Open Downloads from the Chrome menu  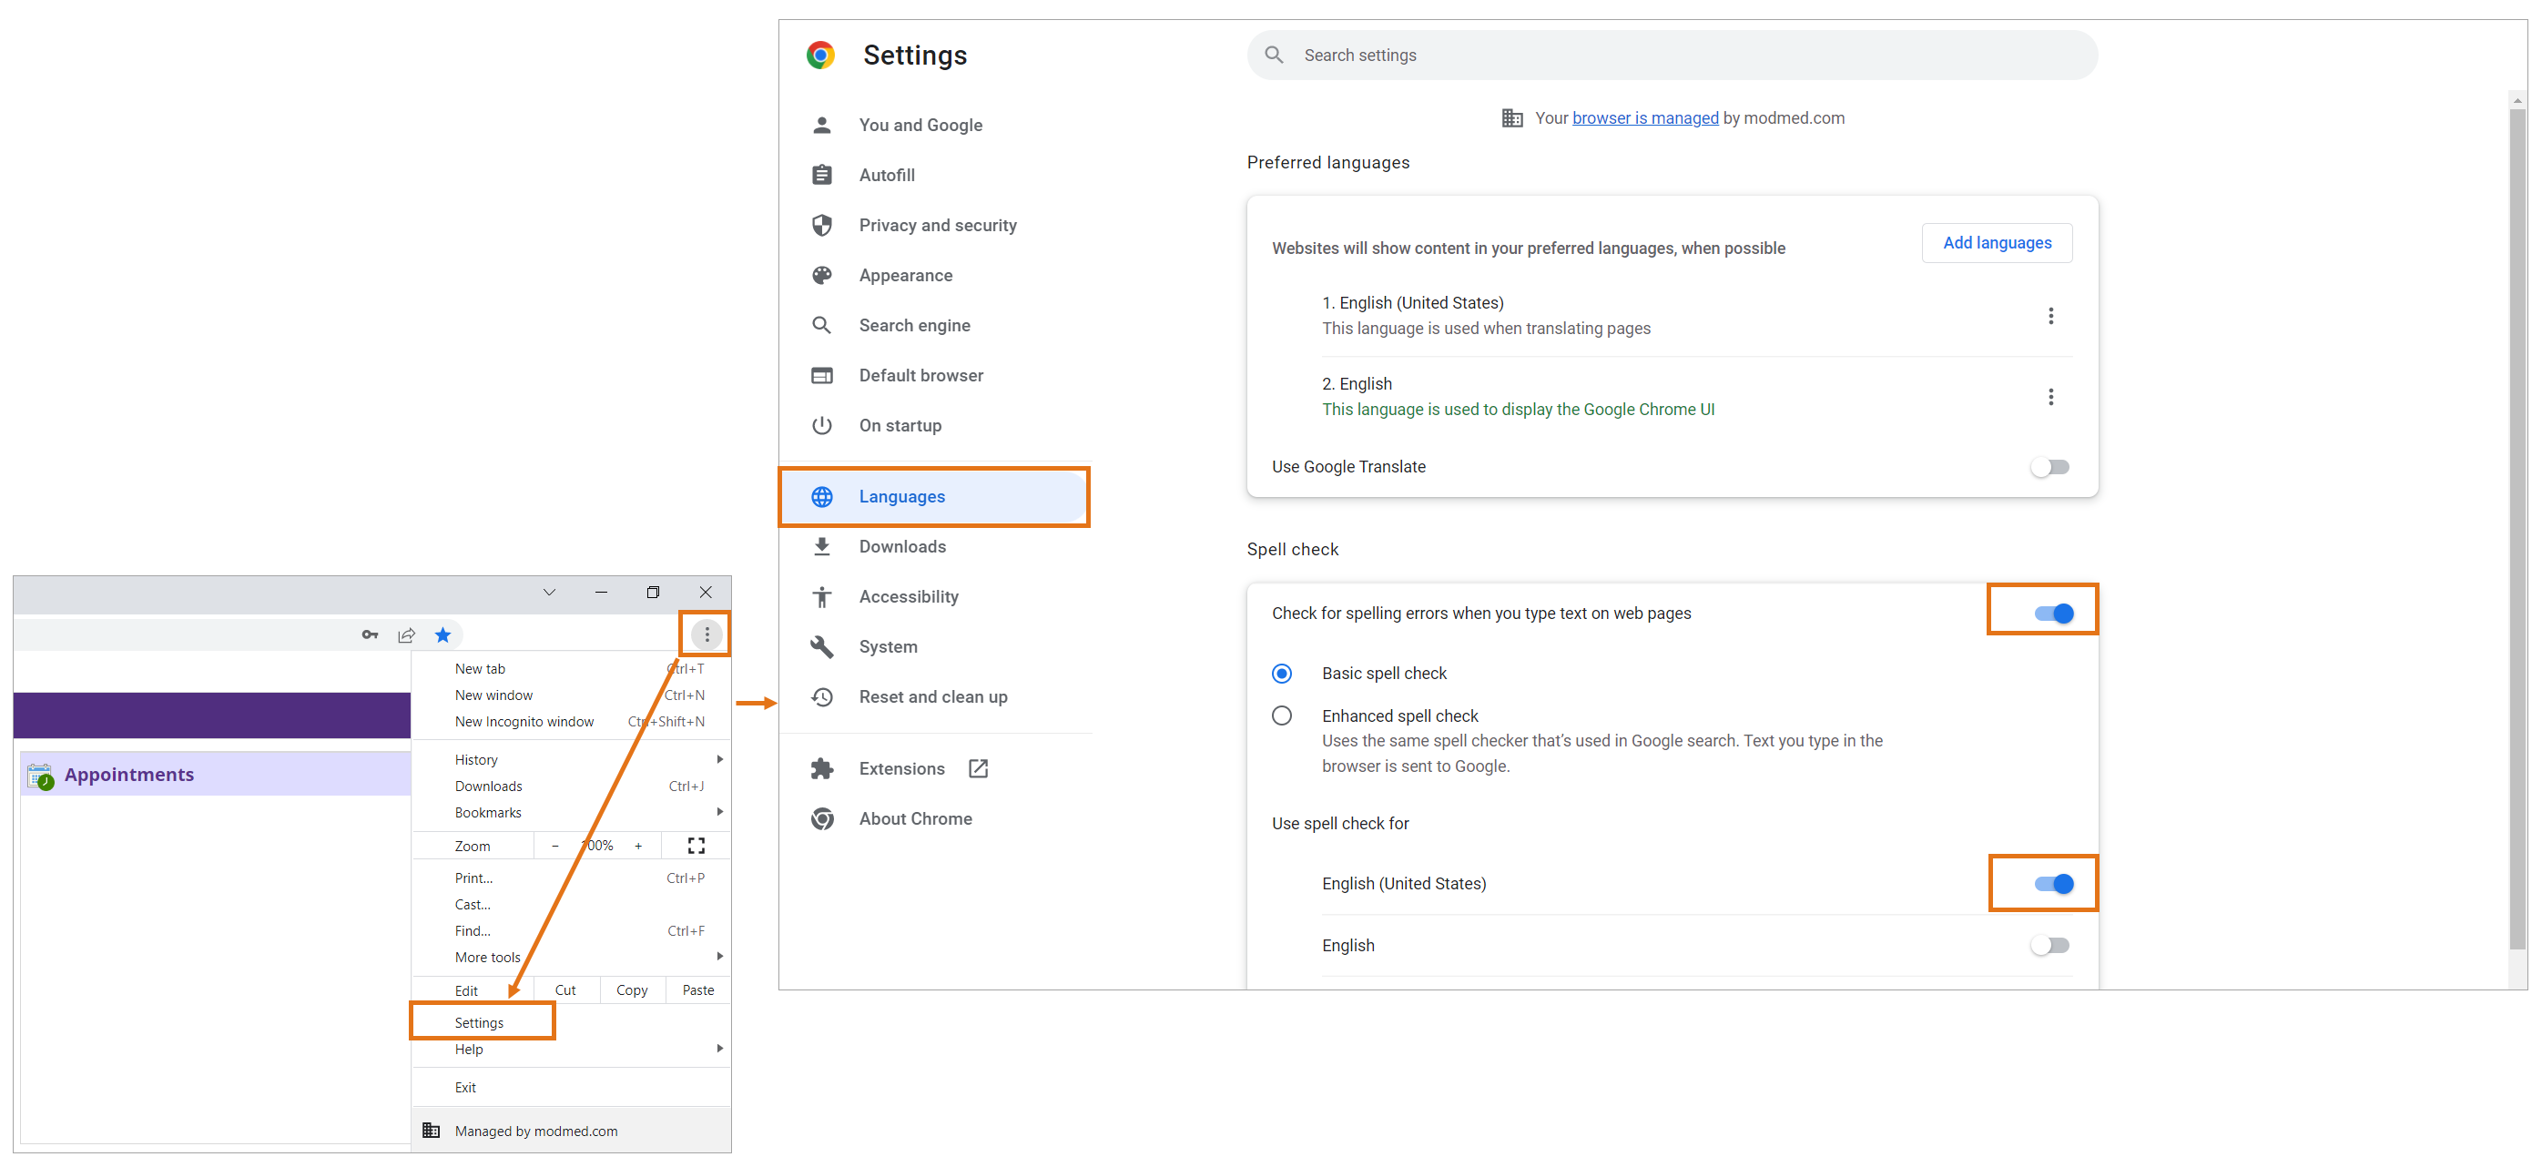pyautogui.click(x=570, y=786)
